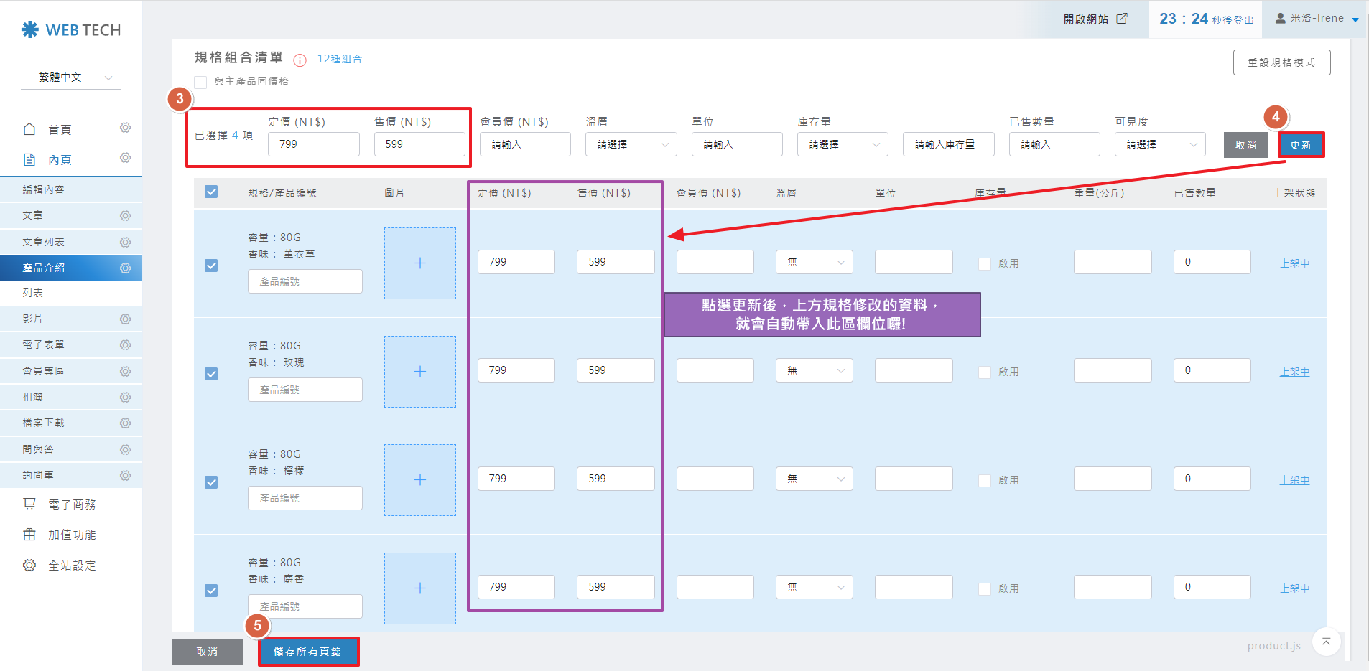Expand the 可見度 dropdown in bulk edit row
The image size is (1369, 671).
click(x=1159, y=144)
